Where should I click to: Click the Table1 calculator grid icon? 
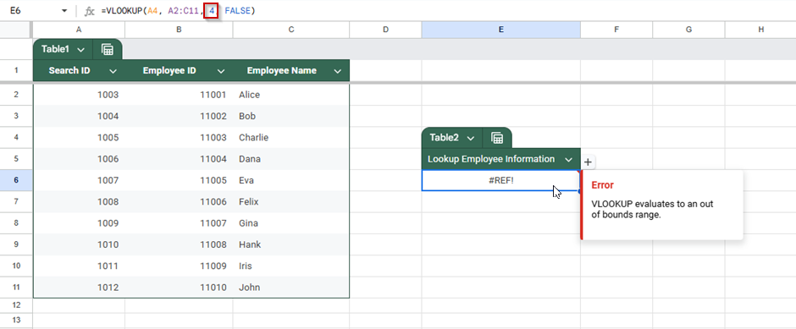pos(107,50)
